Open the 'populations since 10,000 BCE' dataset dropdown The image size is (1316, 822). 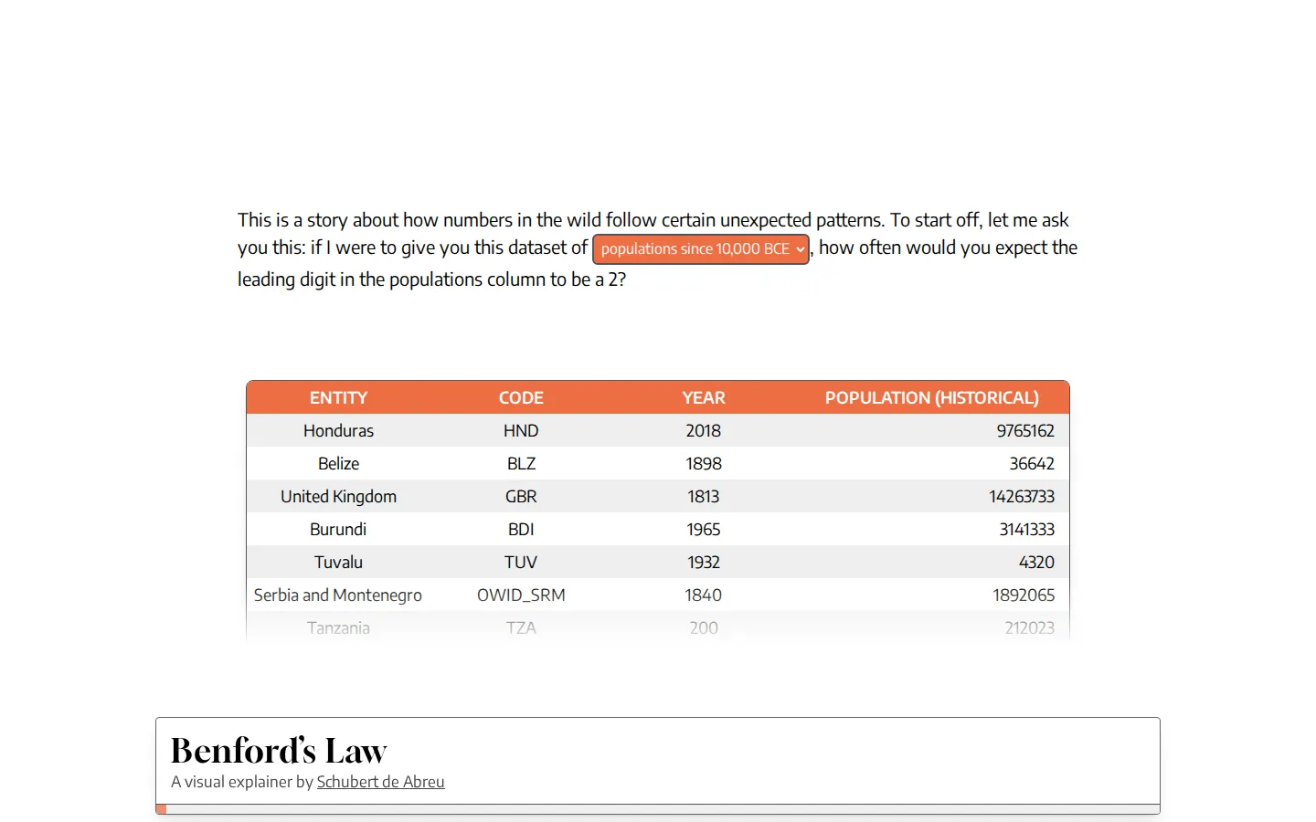pyautogui.click(x=701, y=248)
